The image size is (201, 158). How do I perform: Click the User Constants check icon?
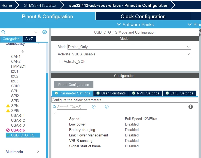[98, 93]
